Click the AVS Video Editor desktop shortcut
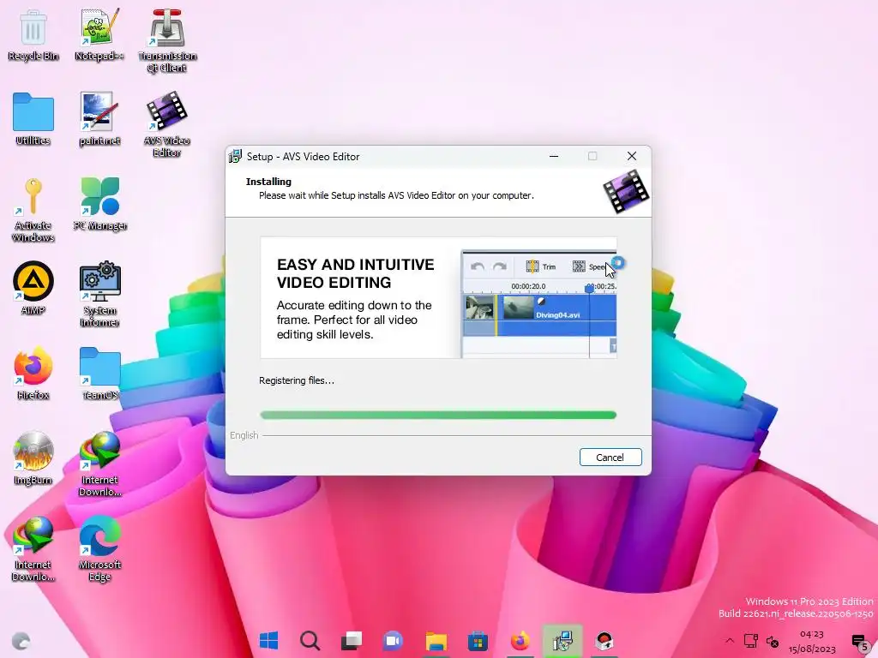Screen dimensions: 878x658 167,124
